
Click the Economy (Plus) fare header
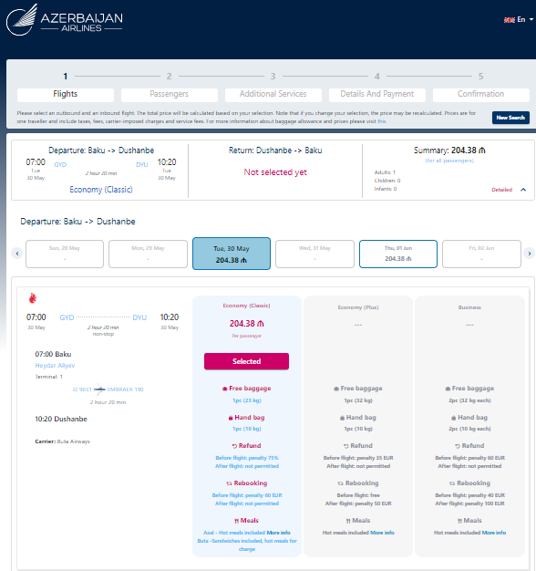click(x=358, y=307)
